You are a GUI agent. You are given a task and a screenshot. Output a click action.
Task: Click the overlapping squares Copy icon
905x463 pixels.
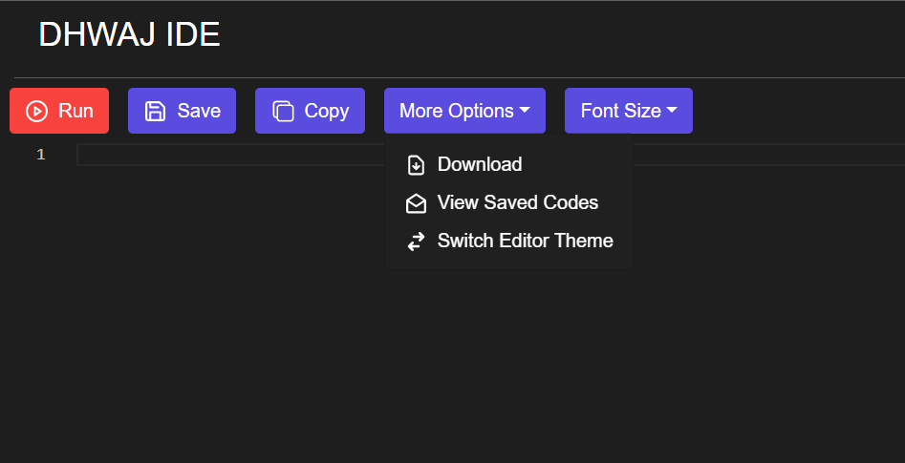283,112
